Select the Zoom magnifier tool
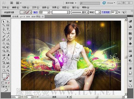The image size is (134, 99). 8,70
